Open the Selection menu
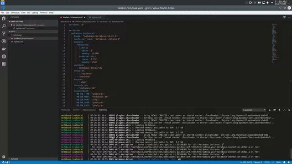Viewport: 292px width, 164px height. click(15, 13)
